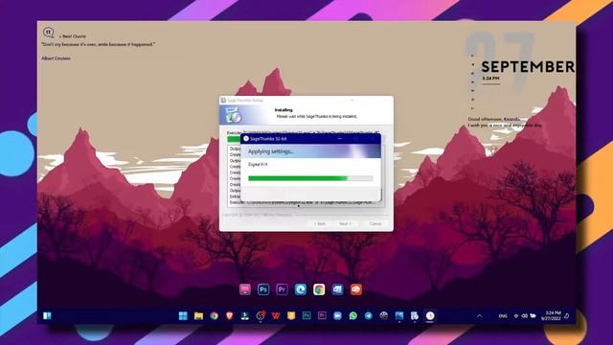613x345 pixels.
Task: Open the film reel app on the taskbar
Action: tap(384, 315)
